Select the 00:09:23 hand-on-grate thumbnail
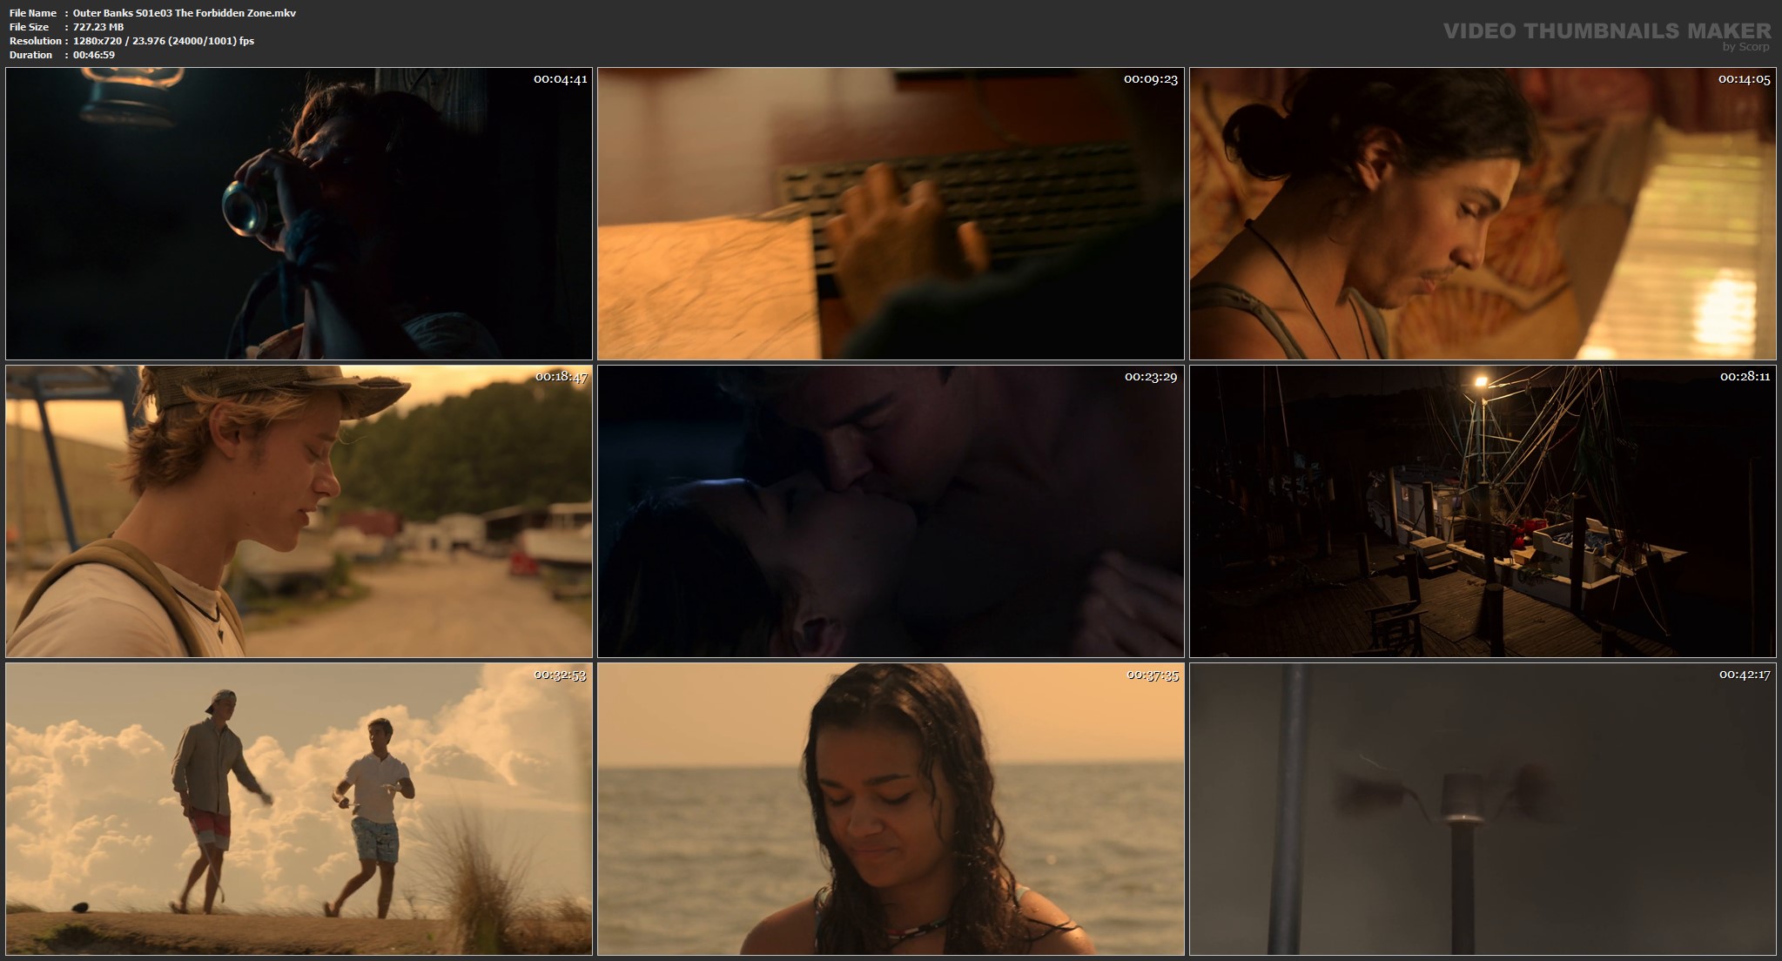 pyautogui.click(x=891, y=214)
